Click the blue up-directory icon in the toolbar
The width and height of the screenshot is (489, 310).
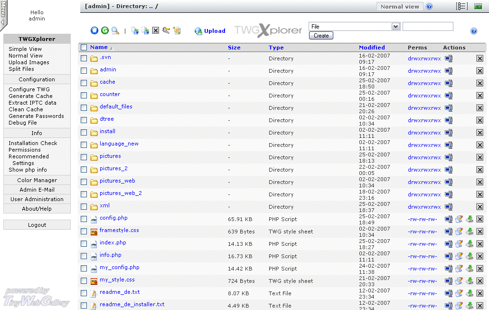click(x=94, y=31)
